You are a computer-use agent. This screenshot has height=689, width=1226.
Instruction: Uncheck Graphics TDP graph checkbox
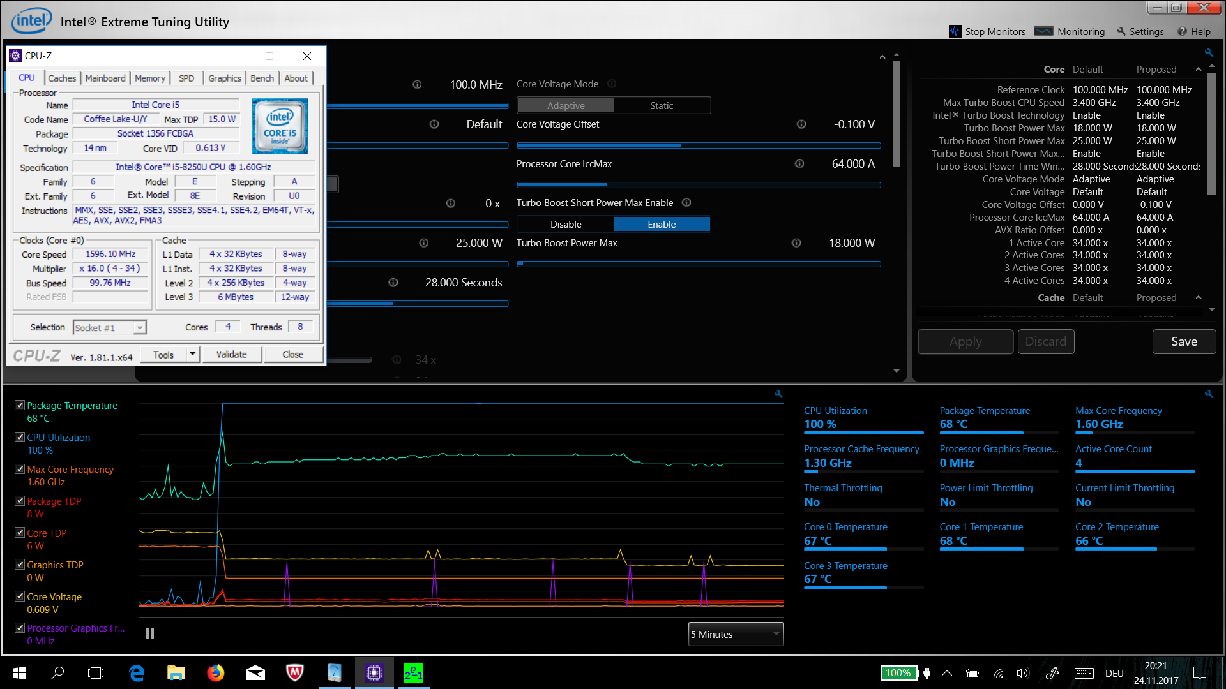(x=20, y=565)
